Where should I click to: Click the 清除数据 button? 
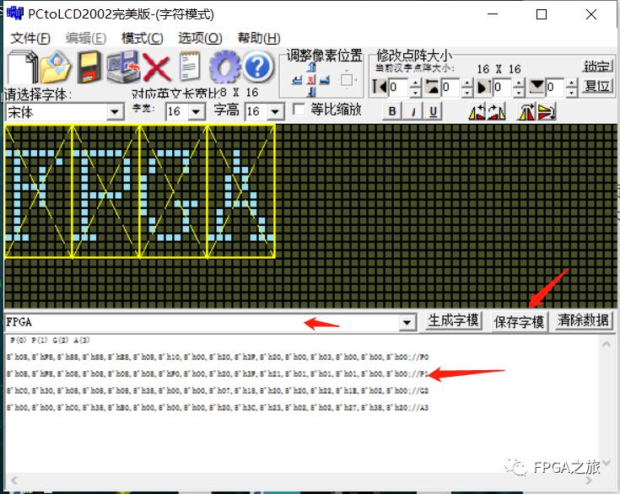(x=584, y=321)
